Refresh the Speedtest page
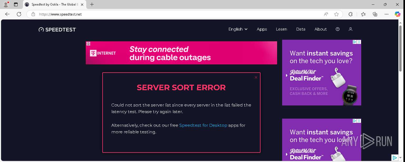Viewport: 405px width, 162px height. coord(19,14)
